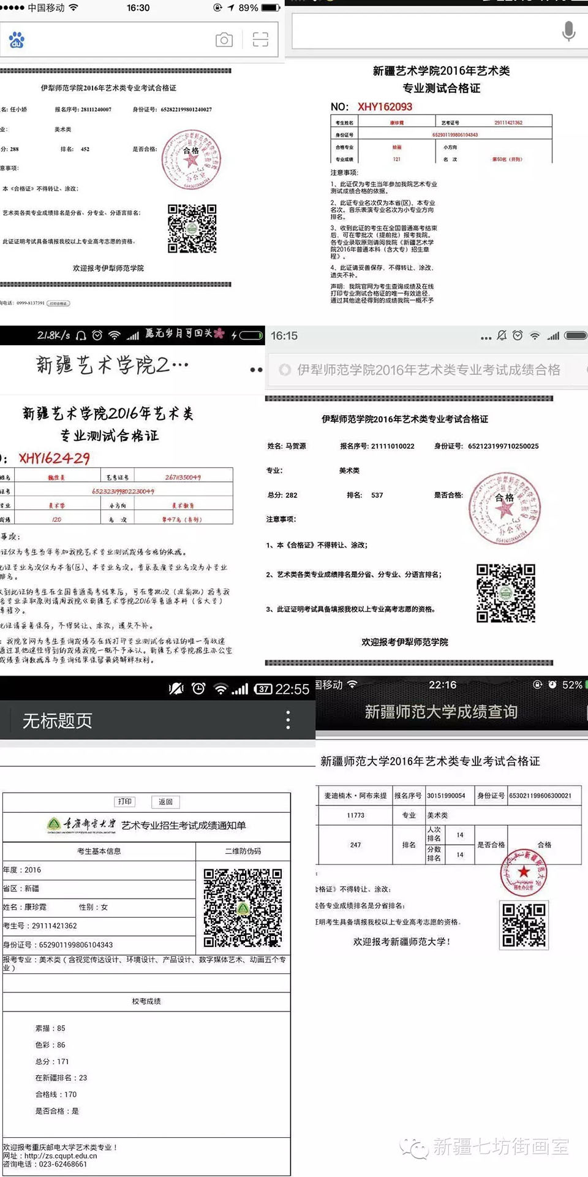Tap the Wi-Fi icon in the 16:15 status bar
This screenshot has width=588, height=1177.
point(535,336)
